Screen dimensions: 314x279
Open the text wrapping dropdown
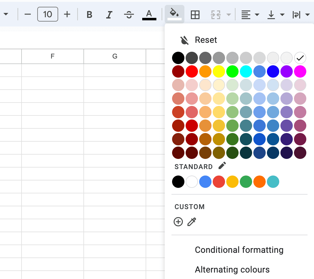300,14
